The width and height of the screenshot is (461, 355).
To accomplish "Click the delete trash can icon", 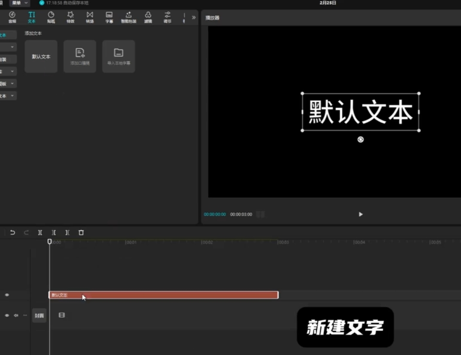I will coord(81,233).
